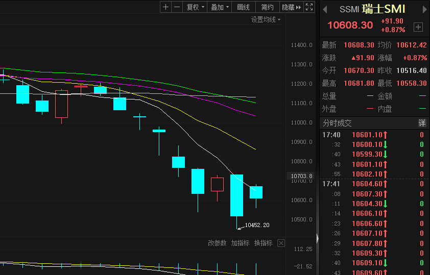430x275 pixels.
Task: Click the plus zoom-in chart icon
Action: click(x=165, y=7)
